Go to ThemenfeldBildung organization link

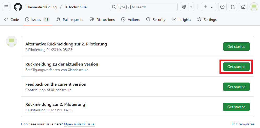41,7
